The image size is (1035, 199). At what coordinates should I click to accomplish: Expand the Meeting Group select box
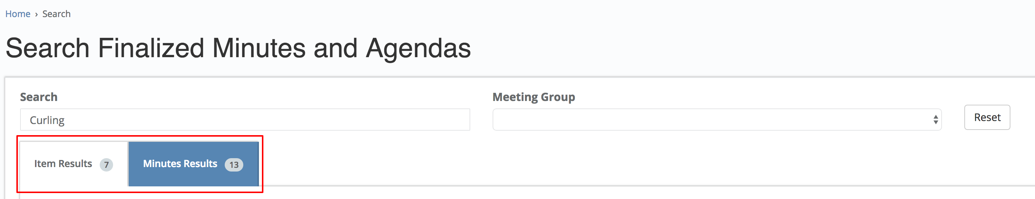(717, 120)
